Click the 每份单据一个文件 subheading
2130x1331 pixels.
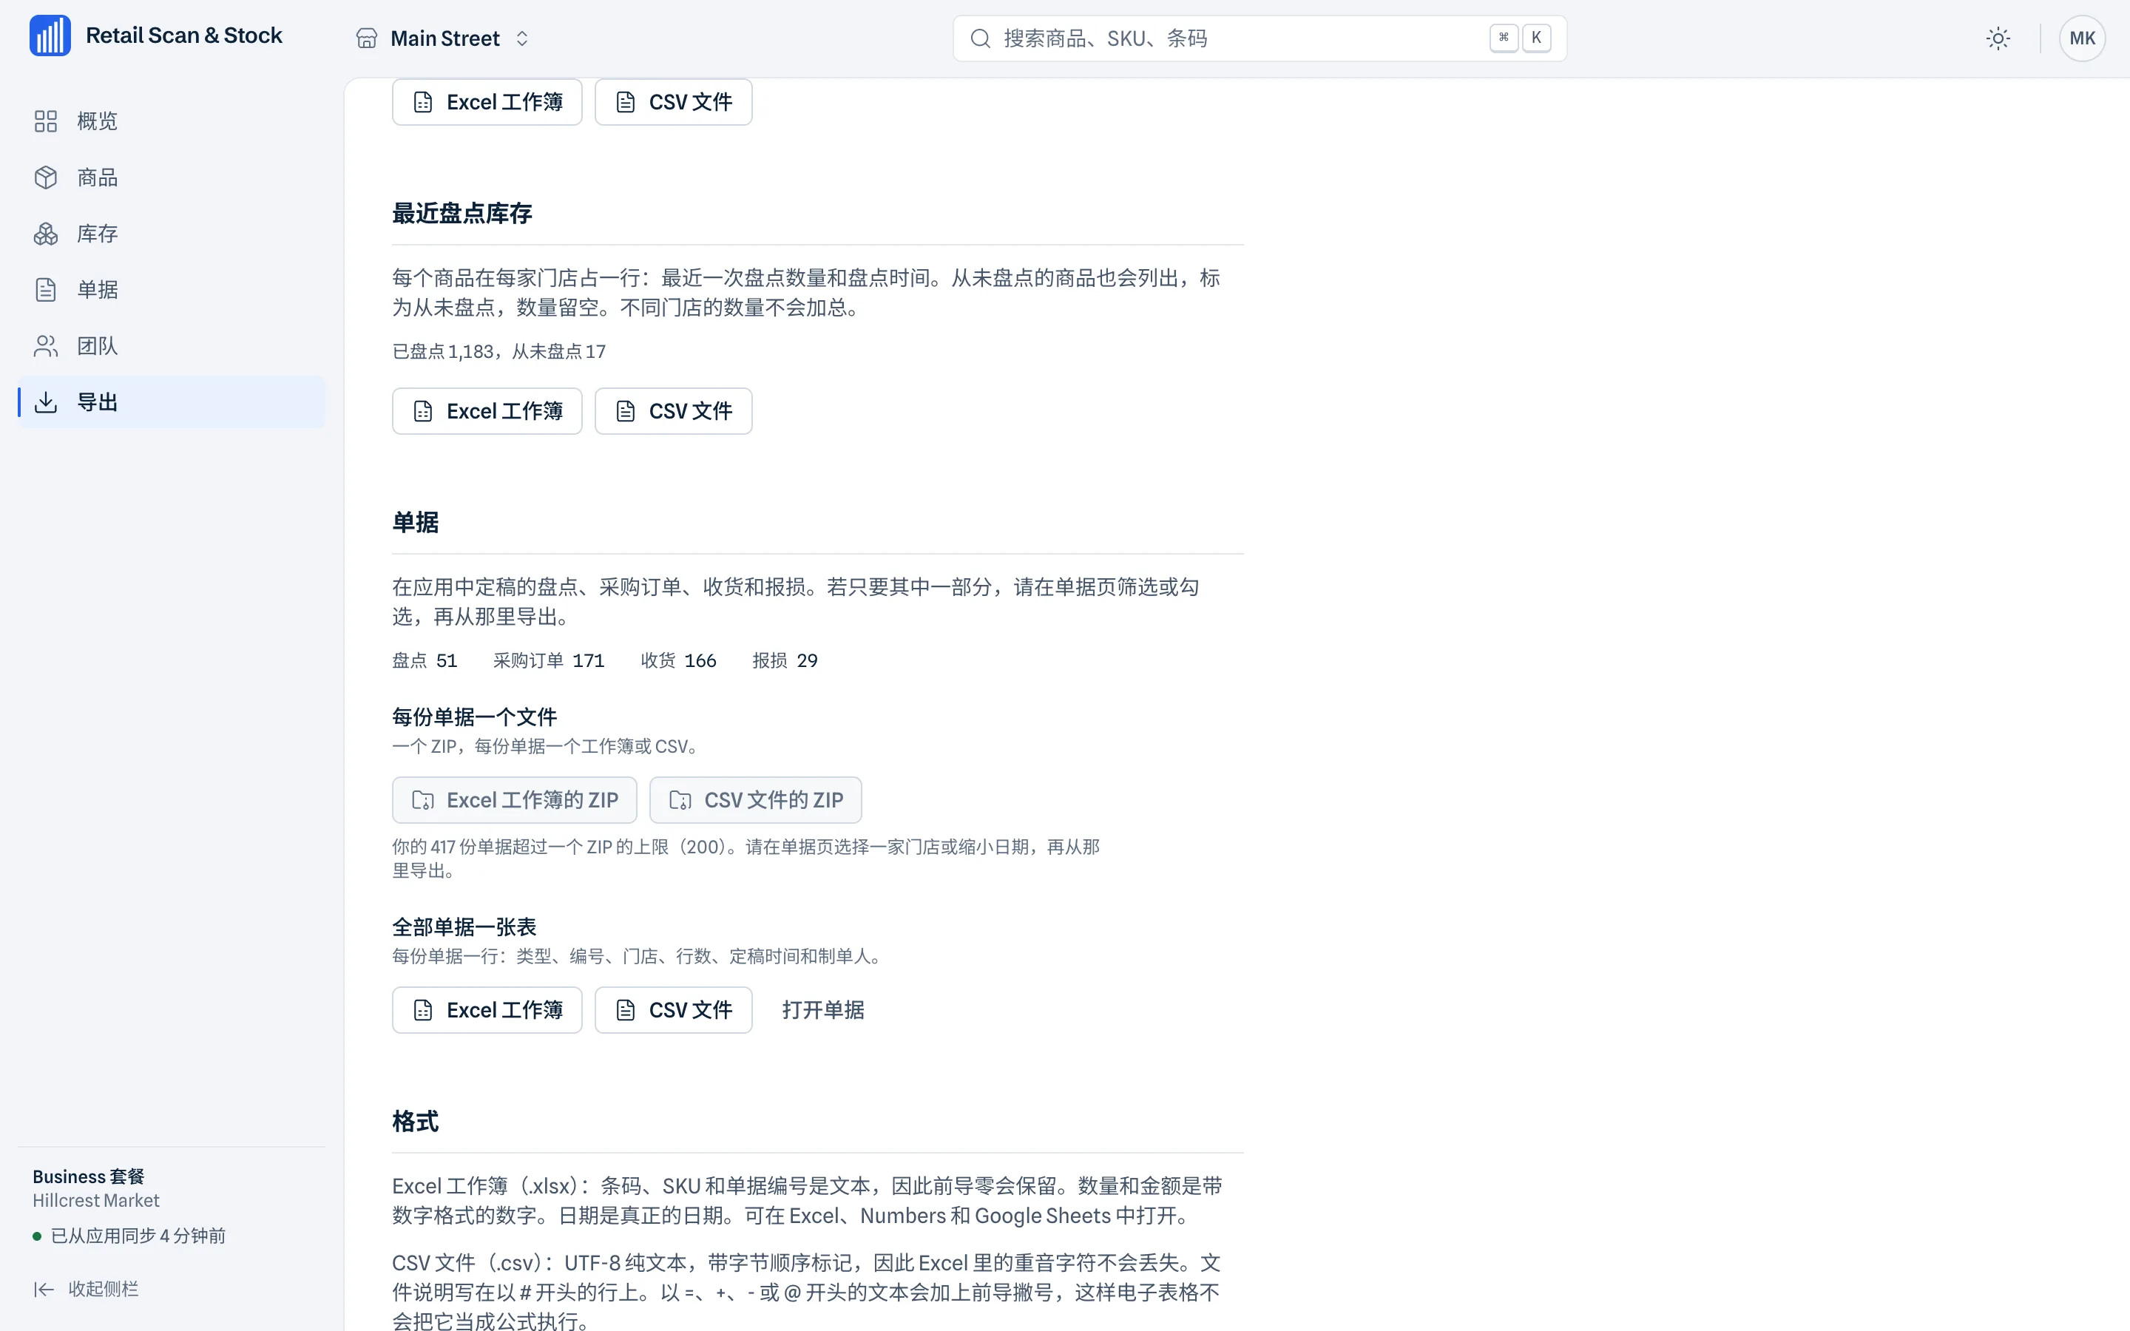point(474,717)
